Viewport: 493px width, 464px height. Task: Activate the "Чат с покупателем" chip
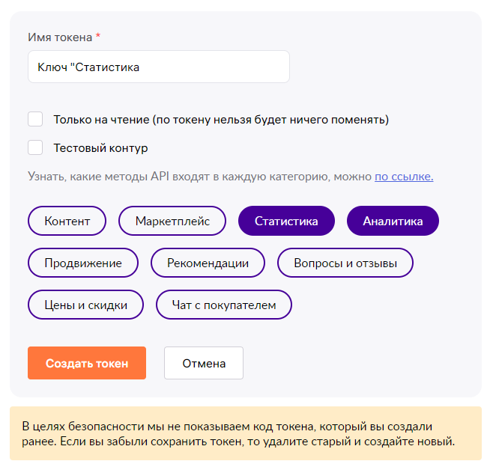(x=224, y=305)
